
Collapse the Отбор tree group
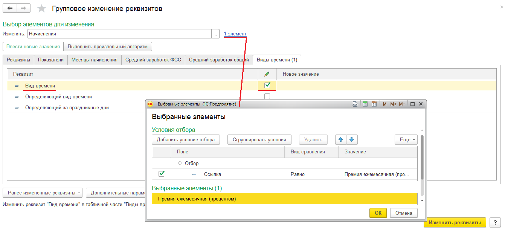tap(180, 163)
